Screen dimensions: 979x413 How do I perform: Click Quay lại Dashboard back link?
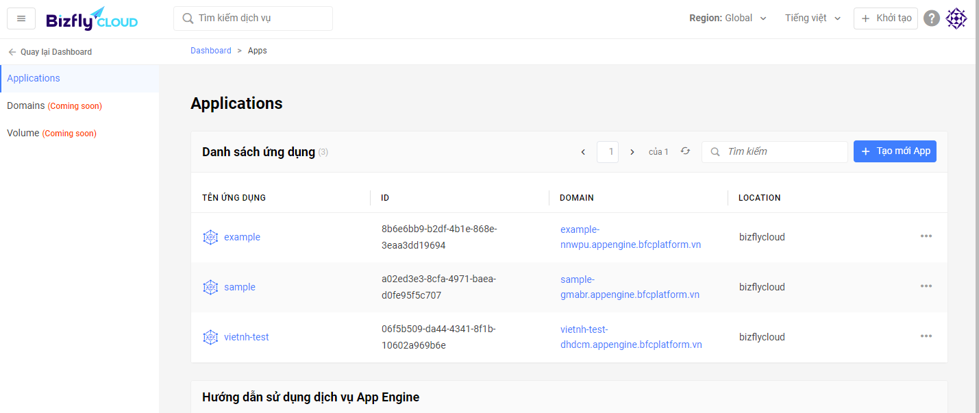50,52
